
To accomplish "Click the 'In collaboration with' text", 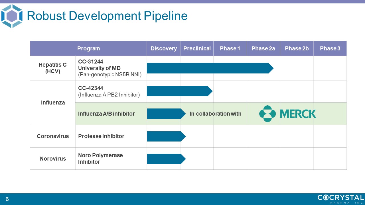I will [215, 114].
